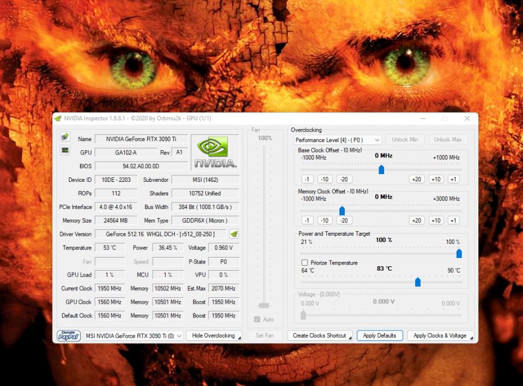Screen dimensions: 523x386
Task: Click the Device ID field 10DE - 2203
Action: coord(116,180)
